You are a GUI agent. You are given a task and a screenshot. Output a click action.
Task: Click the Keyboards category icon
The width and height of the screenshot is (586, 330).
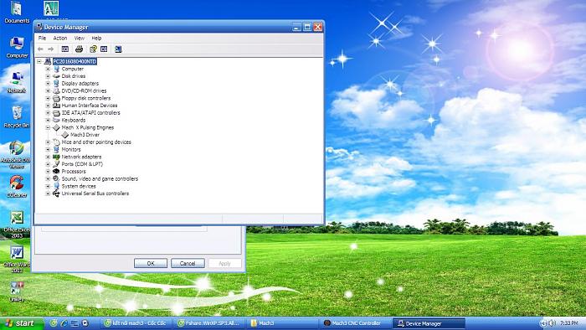point(56,120)
